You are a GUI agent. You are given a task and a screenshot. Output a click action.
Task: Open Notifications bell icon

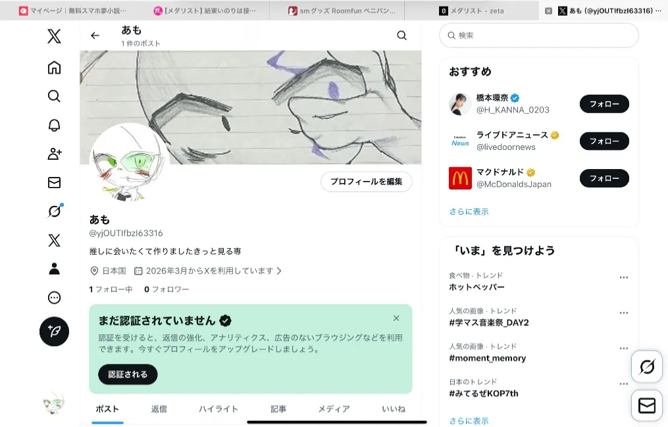[x=54, y=125]
